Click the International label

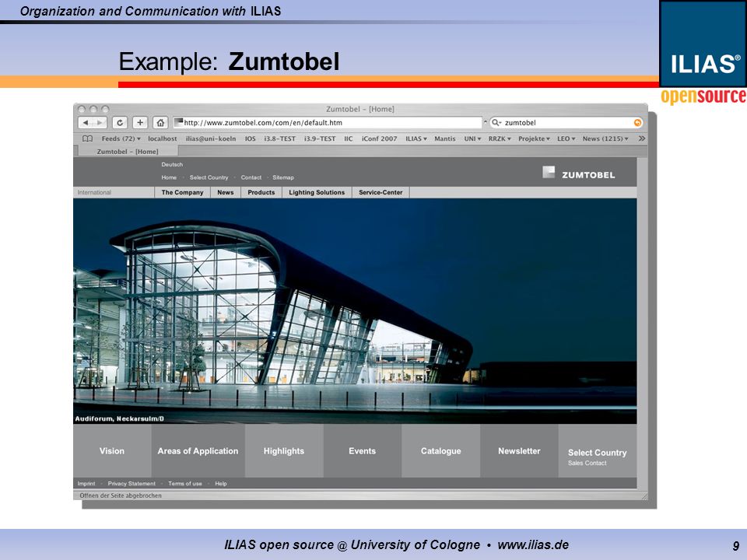click(x=94, y=192)
